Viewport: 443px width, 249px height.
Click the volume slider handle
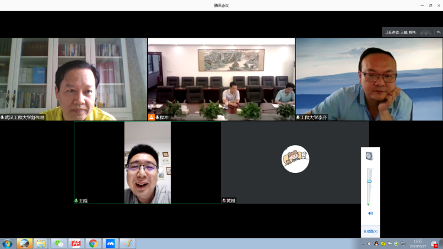point(370,182)
